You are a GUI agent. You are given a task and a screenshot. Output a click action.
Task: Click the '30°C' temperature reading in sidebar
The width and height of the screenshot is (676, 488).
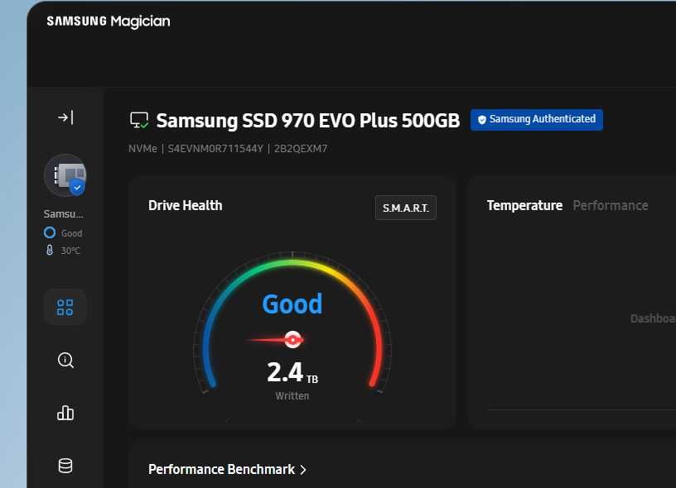[70, 251]
